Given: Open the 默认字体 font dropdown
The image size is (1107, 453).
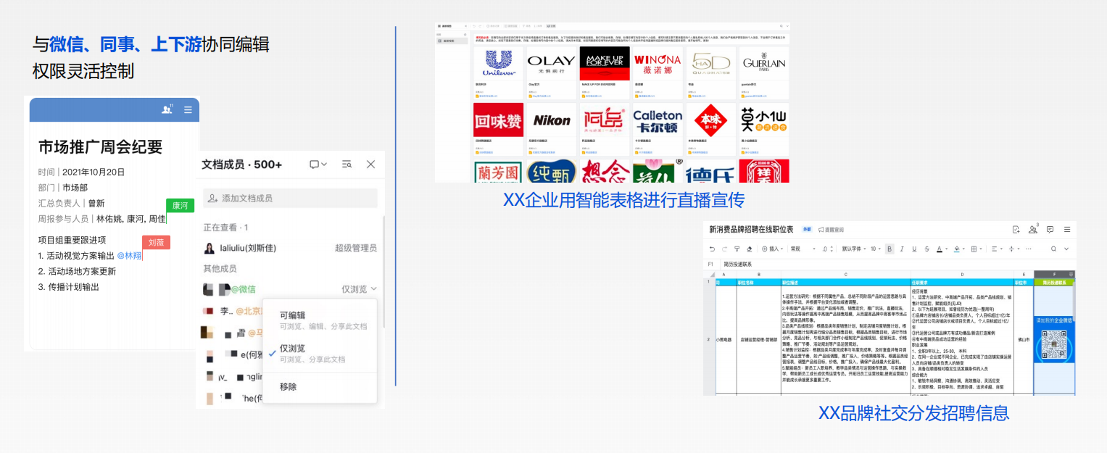Looking at the screenshot, I should pos(854,249).
